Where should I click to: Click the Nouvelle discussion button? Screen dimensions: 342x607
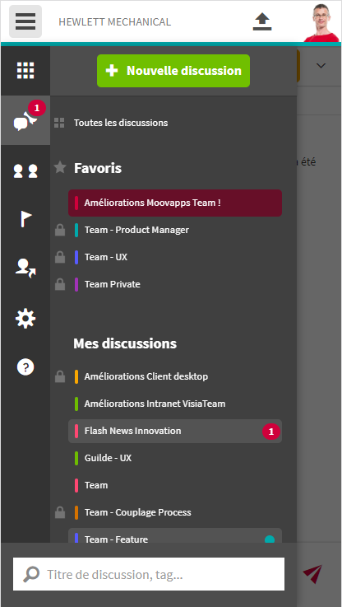173,71
